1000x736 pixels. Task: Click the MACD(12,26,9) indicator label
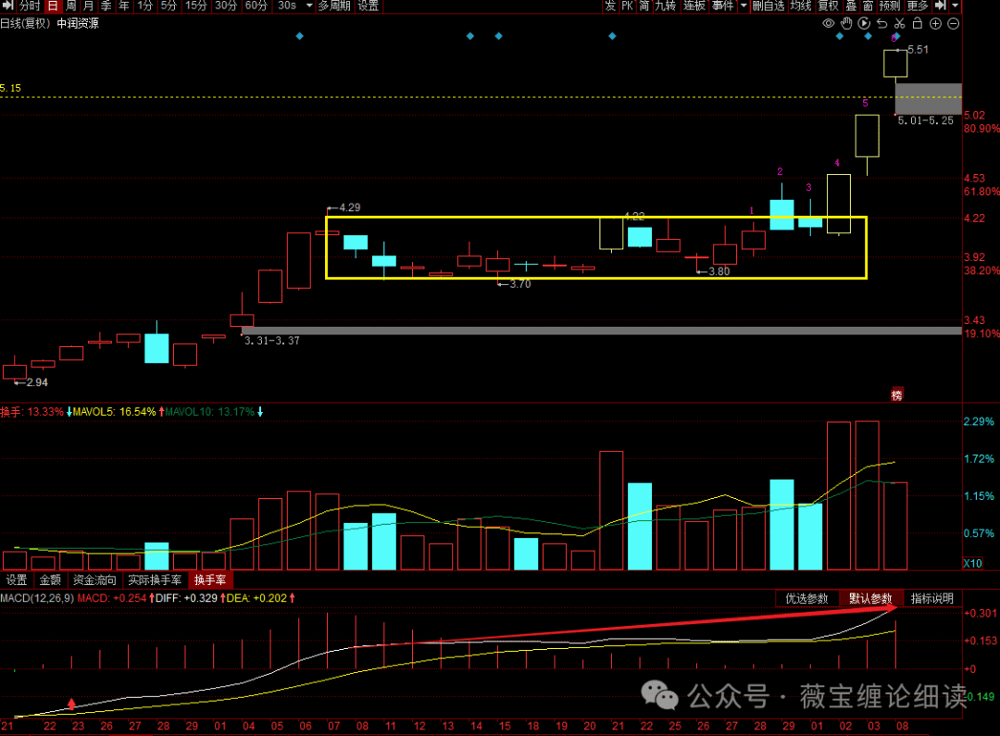37,598
